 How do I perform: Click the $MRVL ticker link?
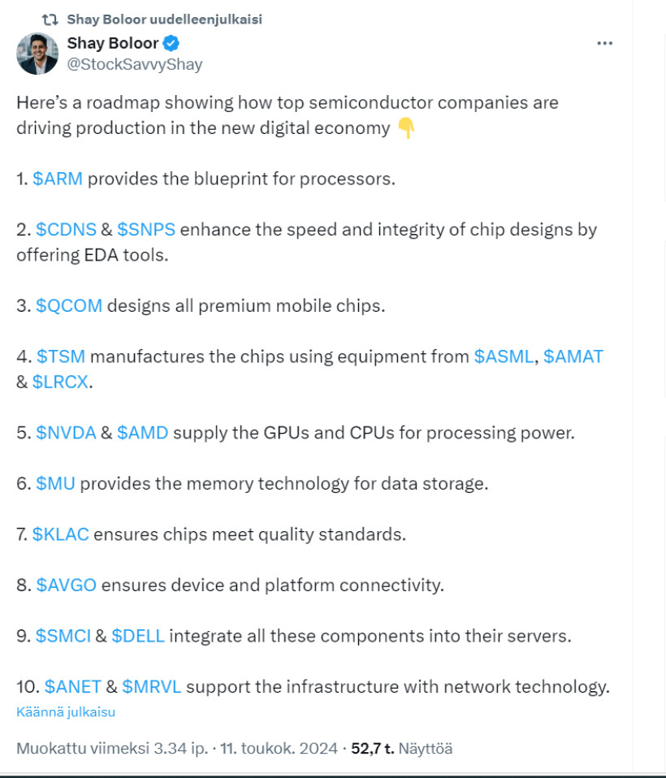[x=152, y=686]
